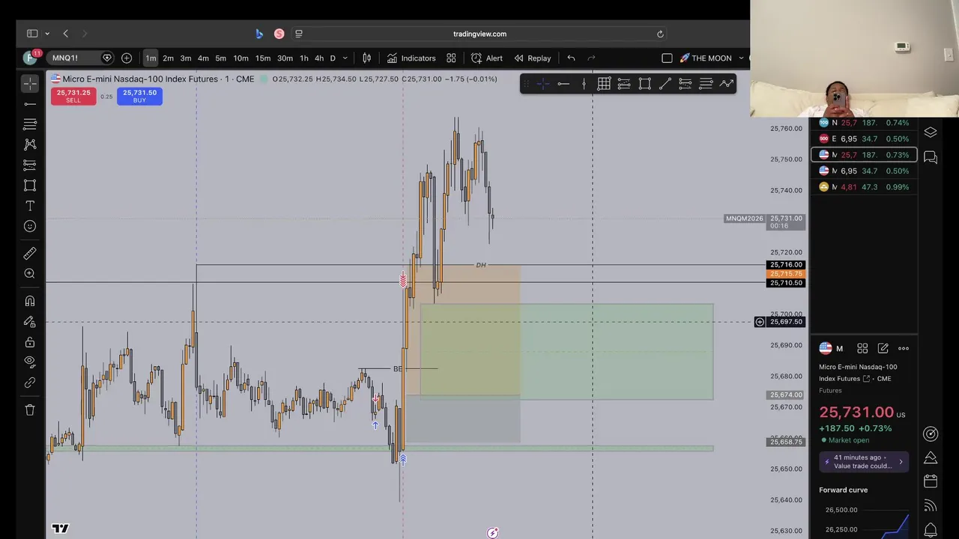This screenshot has width=959, height=539.
Task: Select the highlighted MNQ watchlist row +0.73%
Action: click(x=864, y=155)
